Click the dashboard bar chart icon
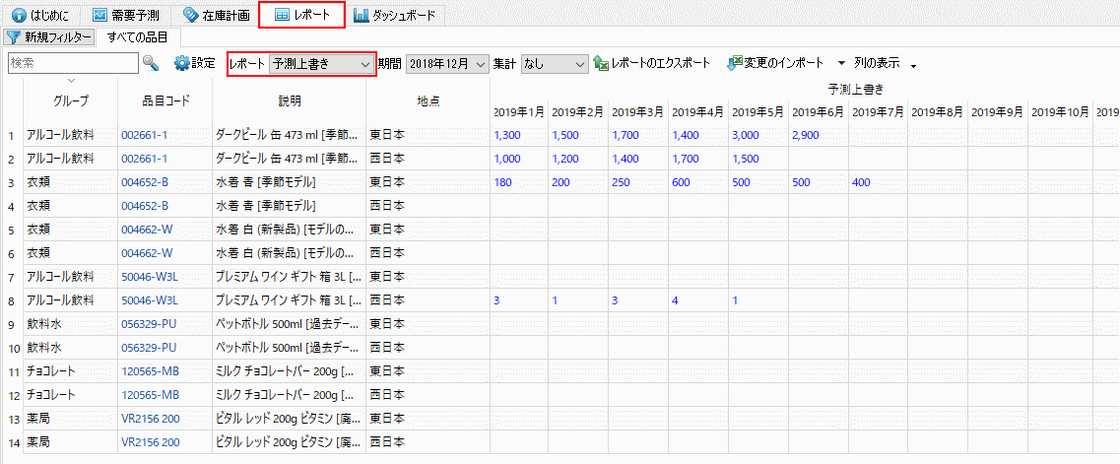 coord(361,16)
